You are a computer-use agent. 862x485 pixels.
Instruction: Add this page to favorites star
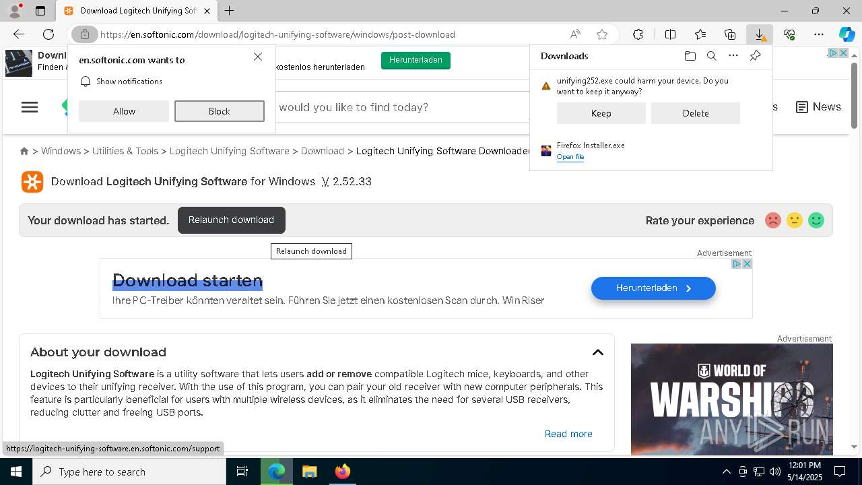pos(602,34)
